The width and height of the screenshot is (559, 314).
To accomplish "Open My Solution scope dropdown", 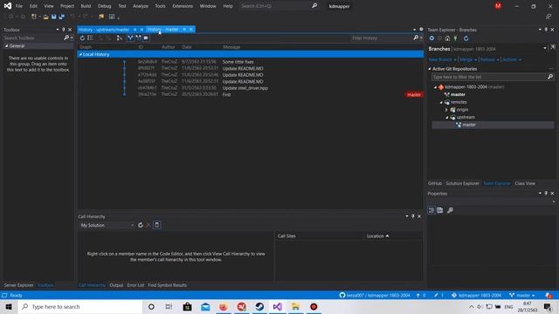I will tap(107, 225).
